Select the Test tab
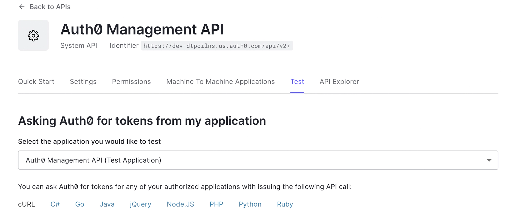The width and height of the screenshot is (514, 214). 297,82
